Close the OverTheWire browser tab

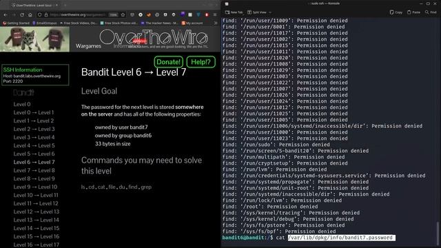57,5
